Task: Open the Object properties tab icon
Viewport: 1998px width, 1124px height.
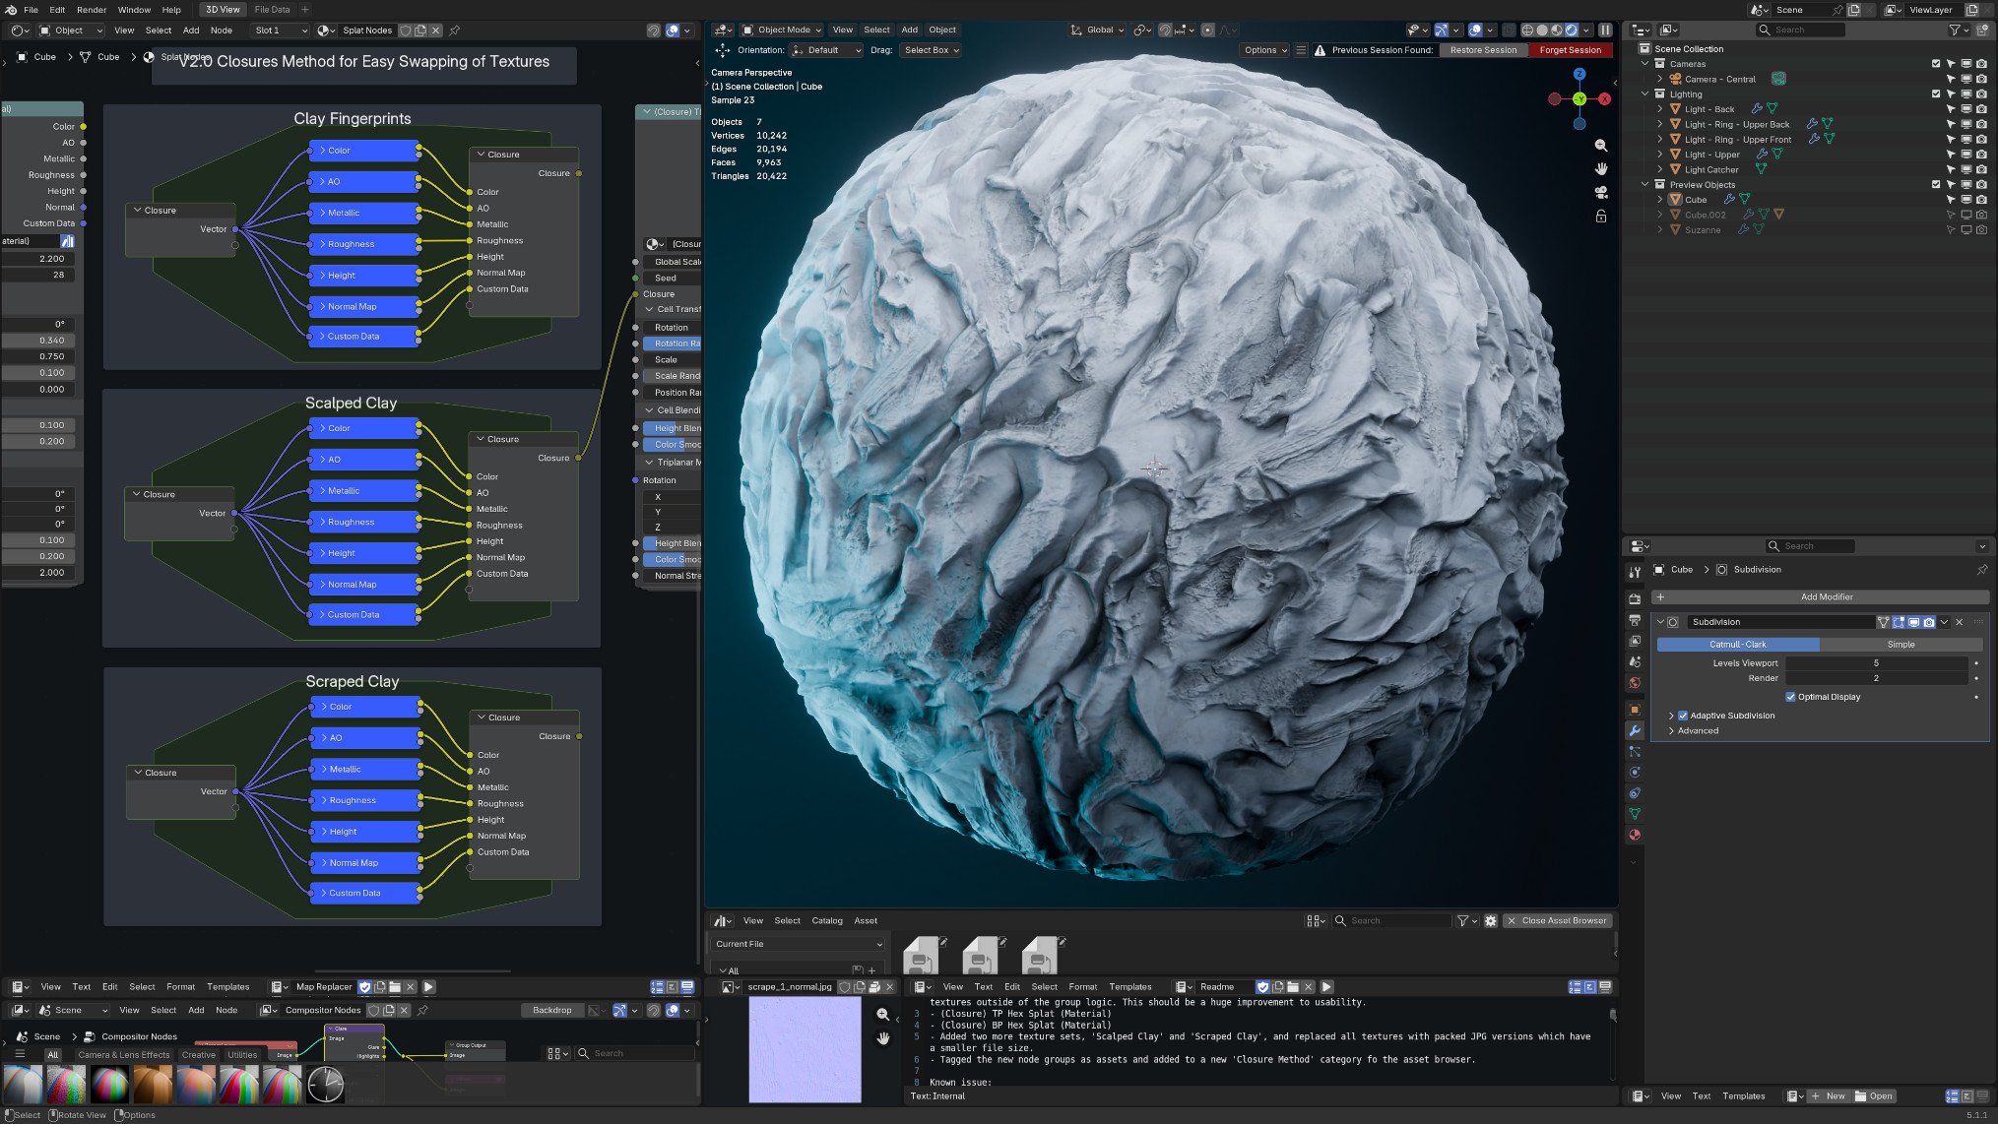Action: click(x=1635, y=710)
